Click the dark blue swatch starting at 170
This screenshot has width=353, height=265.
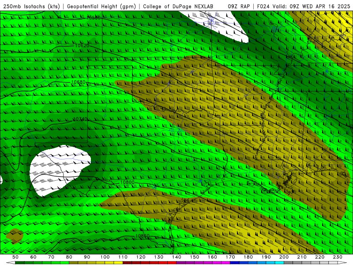[x=235, y=262]
